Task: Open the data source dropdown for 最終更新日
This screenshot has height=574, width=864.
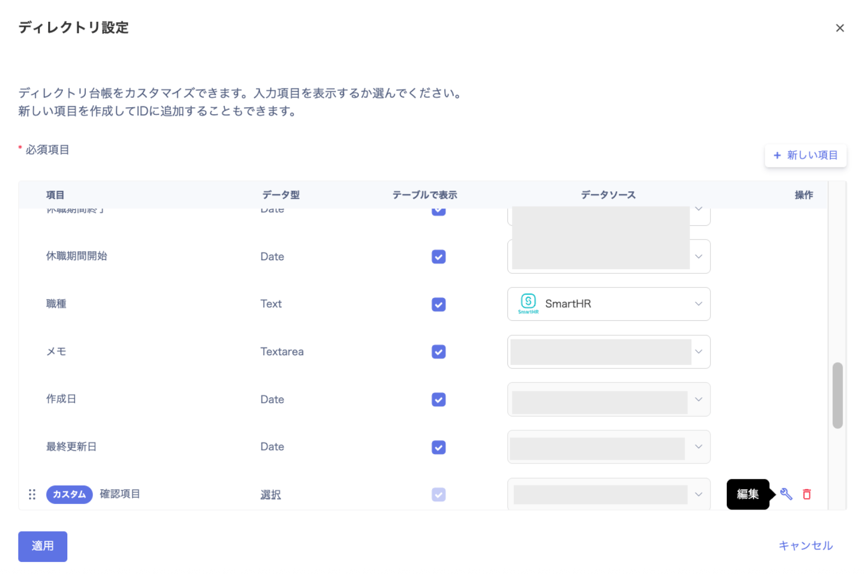Action: pyautogui.click(x=609, y=447)
